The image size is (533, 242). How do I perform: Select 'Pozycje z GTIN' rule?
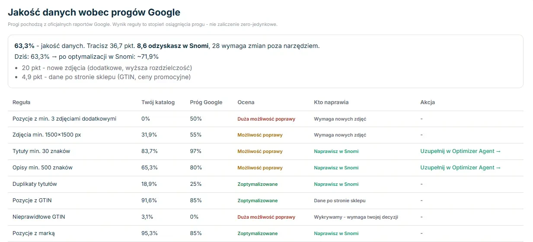point(32,201)
